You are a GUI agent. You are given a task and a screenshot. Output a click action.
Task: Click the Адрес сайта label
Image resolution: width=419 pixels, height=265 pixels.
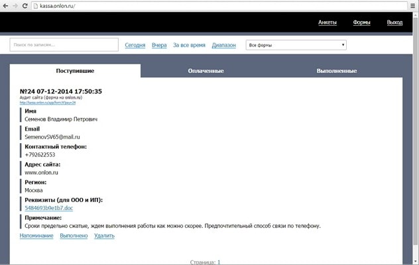click(42, 164)
